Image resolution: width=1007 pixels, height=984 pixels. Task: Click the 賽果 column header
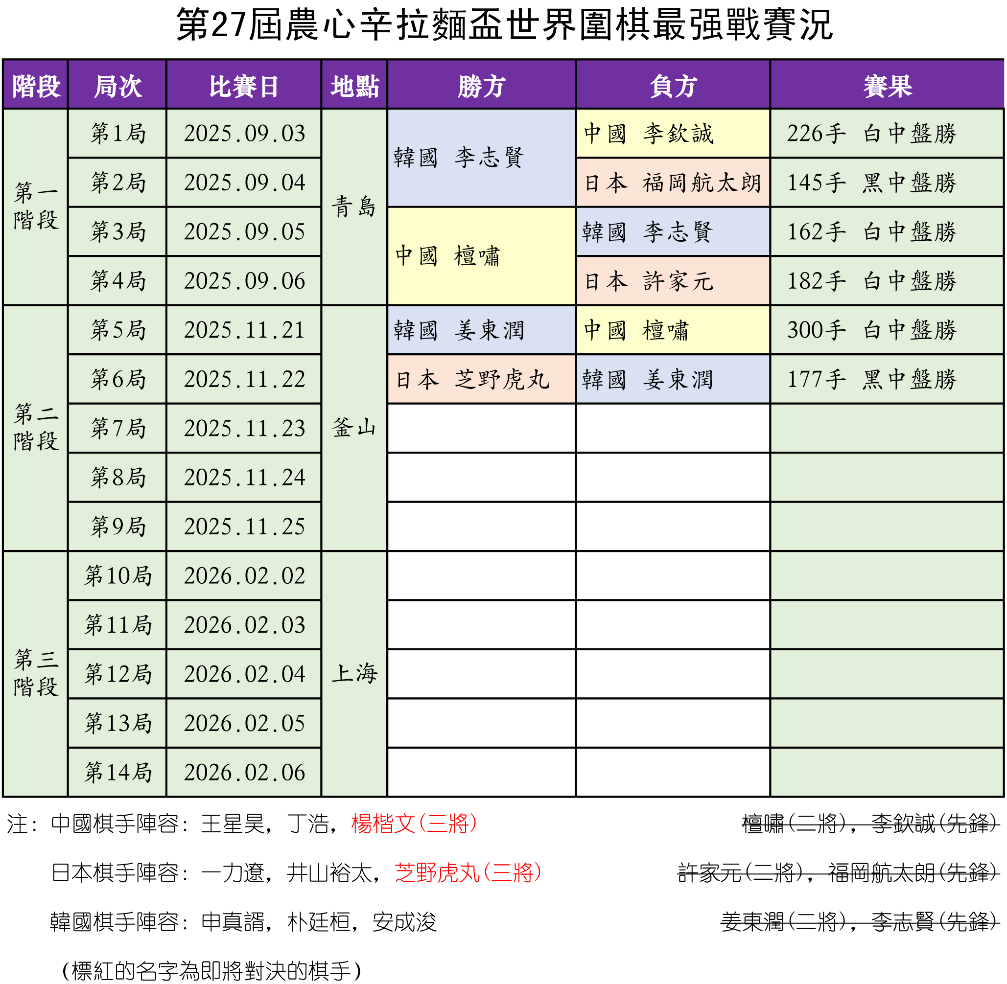887,86
